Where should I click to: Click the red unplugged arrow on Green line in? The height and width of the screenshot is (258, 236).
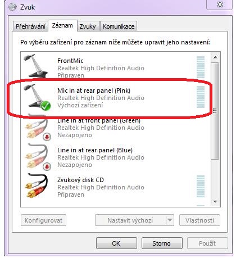pyautogui.click(x=47, y=137)
